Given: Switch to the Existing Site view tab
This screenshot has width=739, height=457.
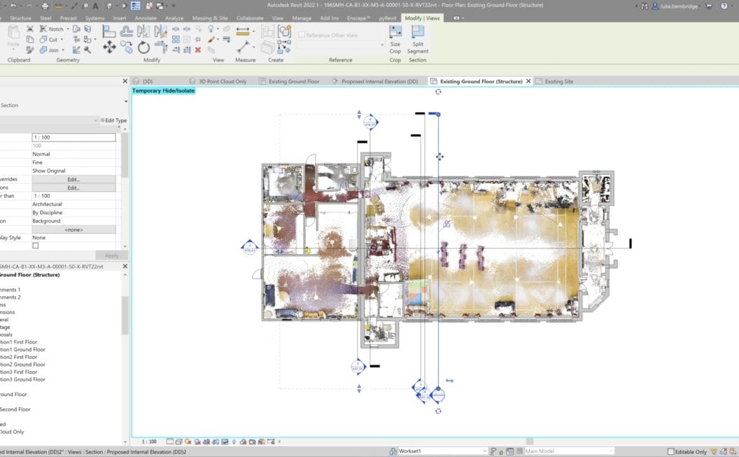Looking at the screenshot, I should pos(558,81).
